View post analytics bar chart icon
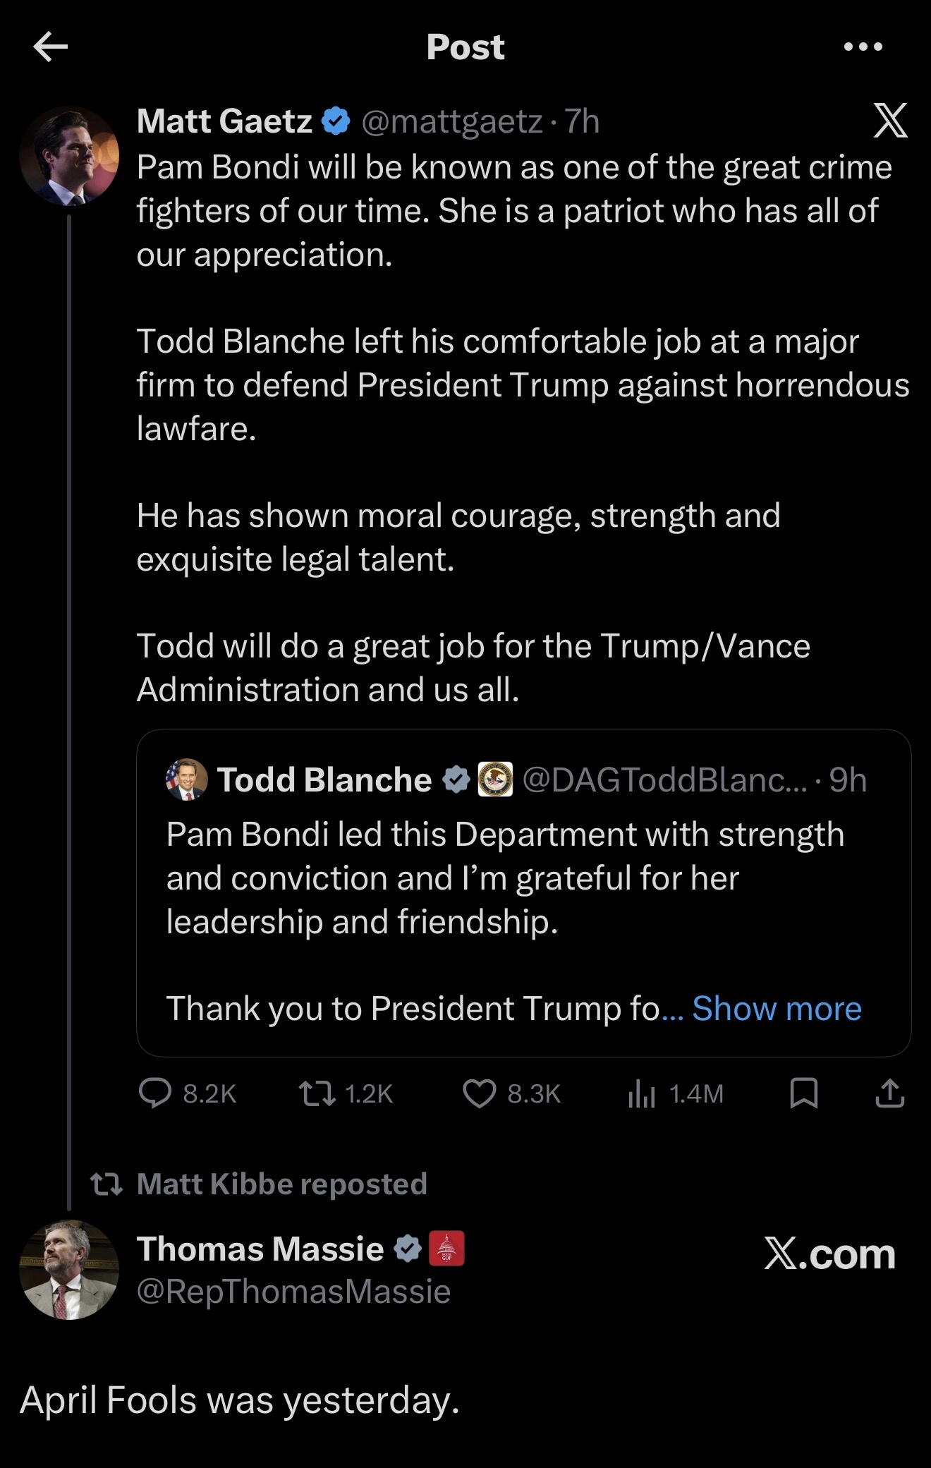Viewport: 931px width, 1468px height. (642, 1093)
